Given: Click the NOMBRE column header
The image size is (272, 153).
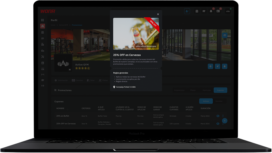Looking at the screenshot, I should (x=60, y=108).
